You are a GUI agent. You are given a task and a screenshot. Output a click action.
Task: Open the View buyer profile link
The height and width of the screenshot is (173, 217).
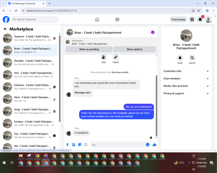coord(120,72)
